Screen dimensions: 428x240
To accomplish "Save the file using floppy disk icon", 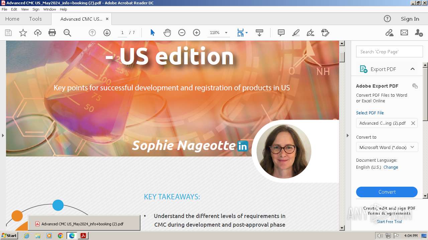I will (8, 33).
